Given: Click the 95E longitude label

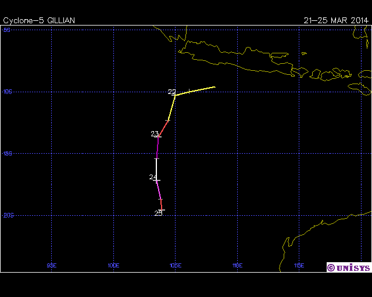Looking at the screenshot, I should pos(52,266).
